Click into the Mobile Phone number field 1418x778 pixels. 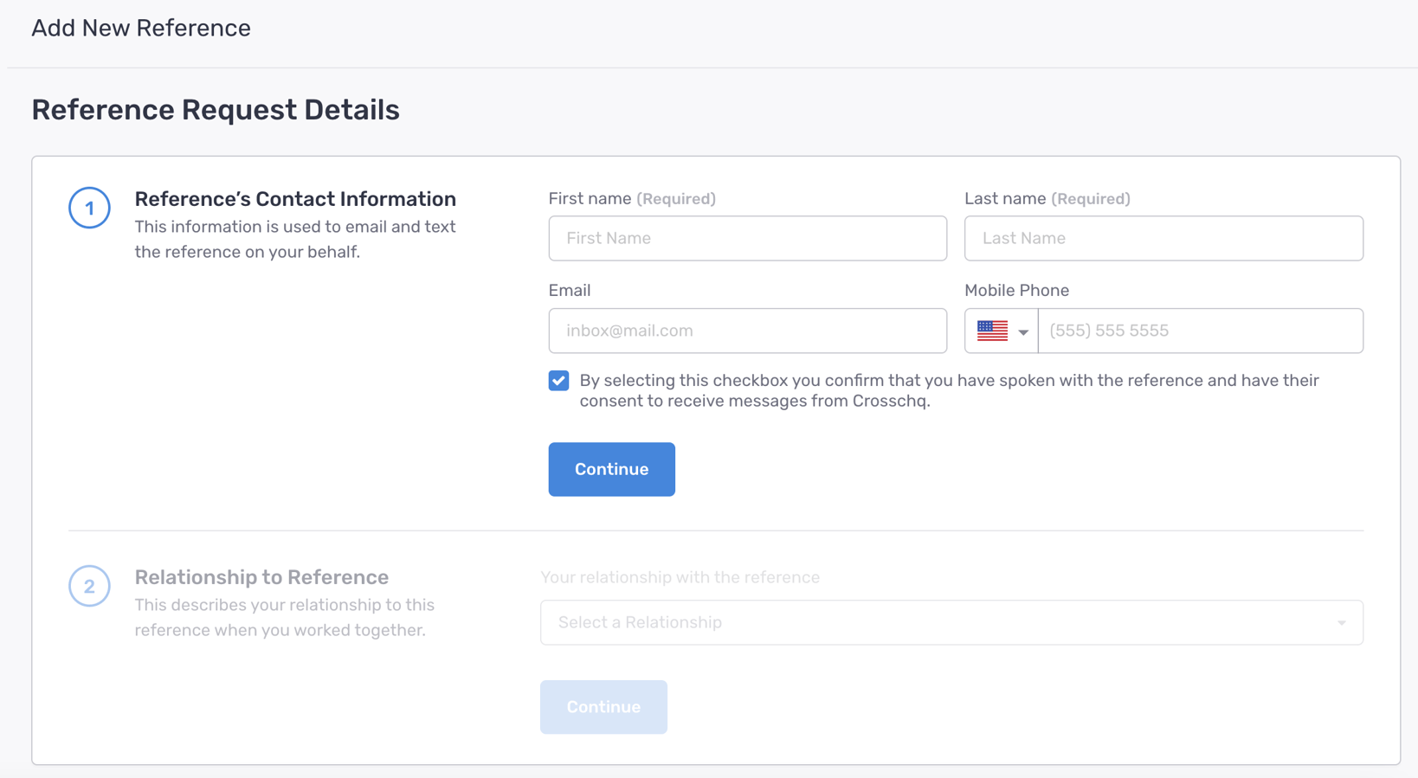[1200, 331]
